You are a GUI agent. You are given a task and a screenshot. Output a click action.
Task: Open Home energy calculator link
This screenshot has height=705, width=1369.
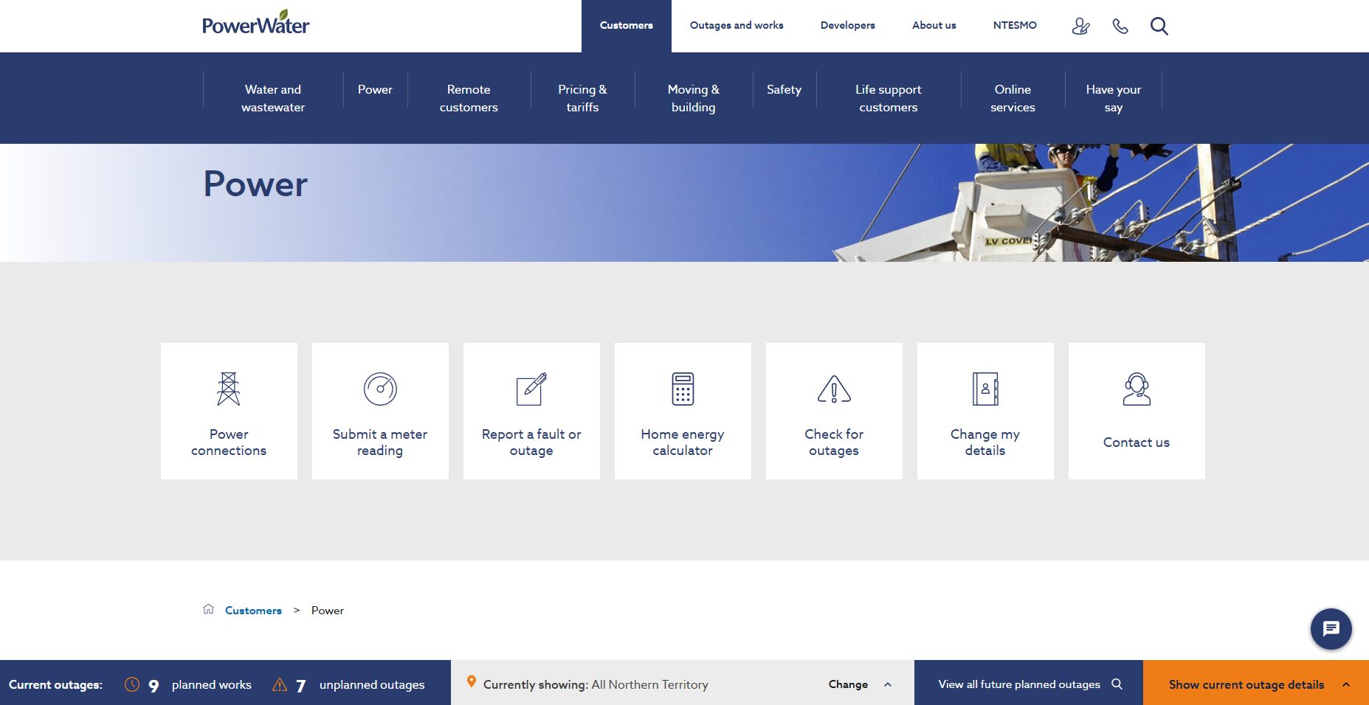coord(683,442)
